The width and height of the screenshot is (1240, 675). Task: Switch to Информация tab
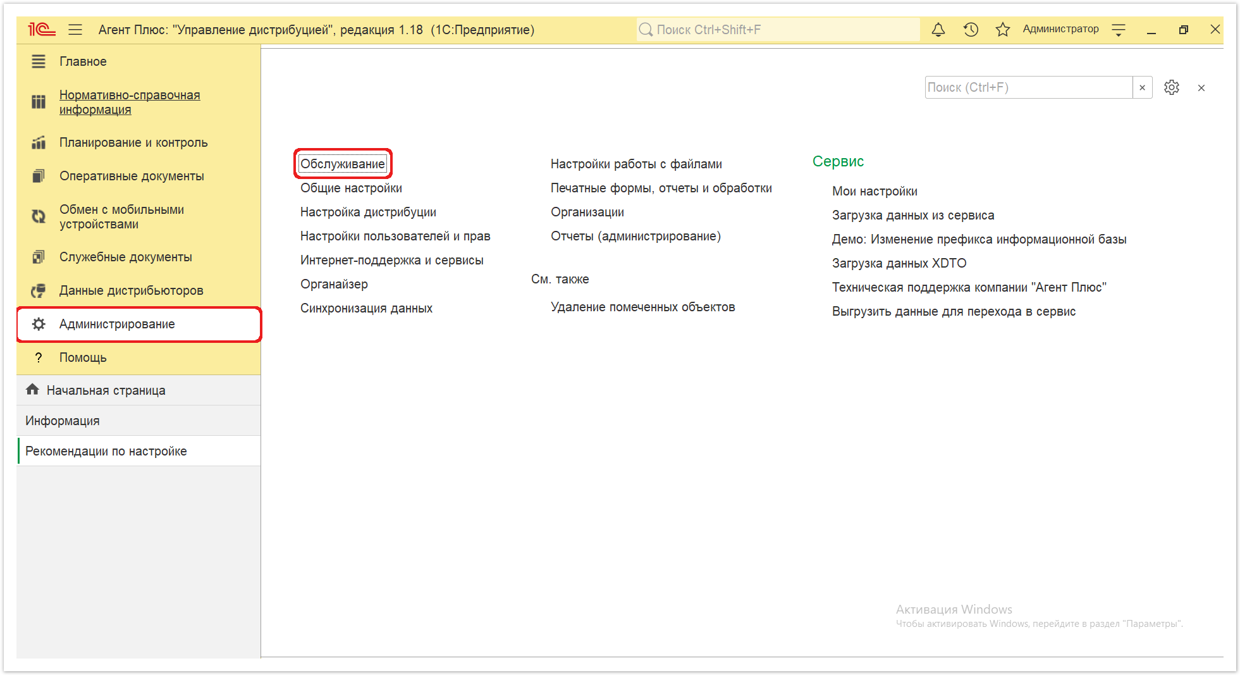[138, 421]
